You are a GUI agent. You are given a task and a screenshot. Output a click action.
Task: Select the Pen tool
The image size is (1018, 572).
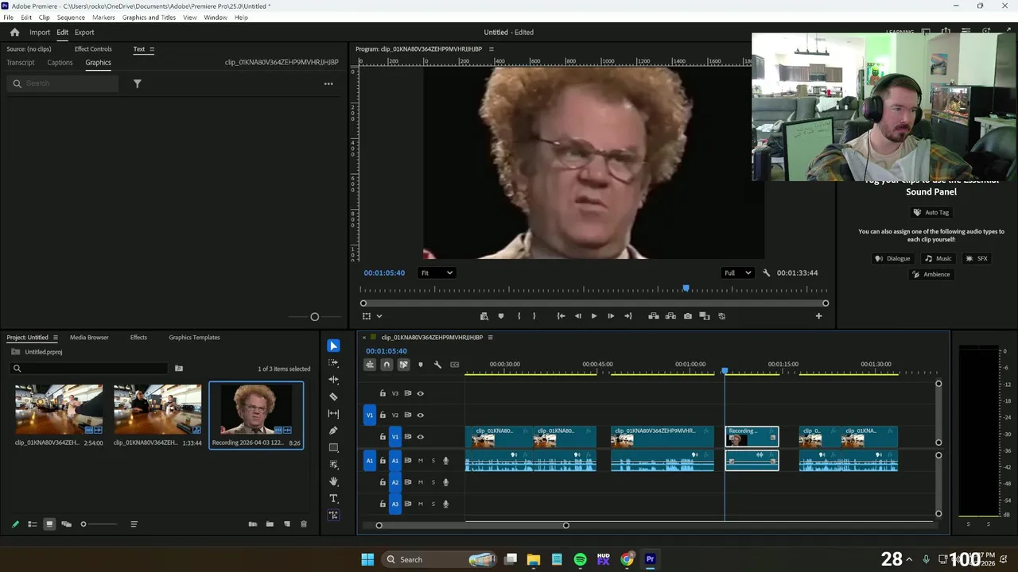[x=333, y=431]
